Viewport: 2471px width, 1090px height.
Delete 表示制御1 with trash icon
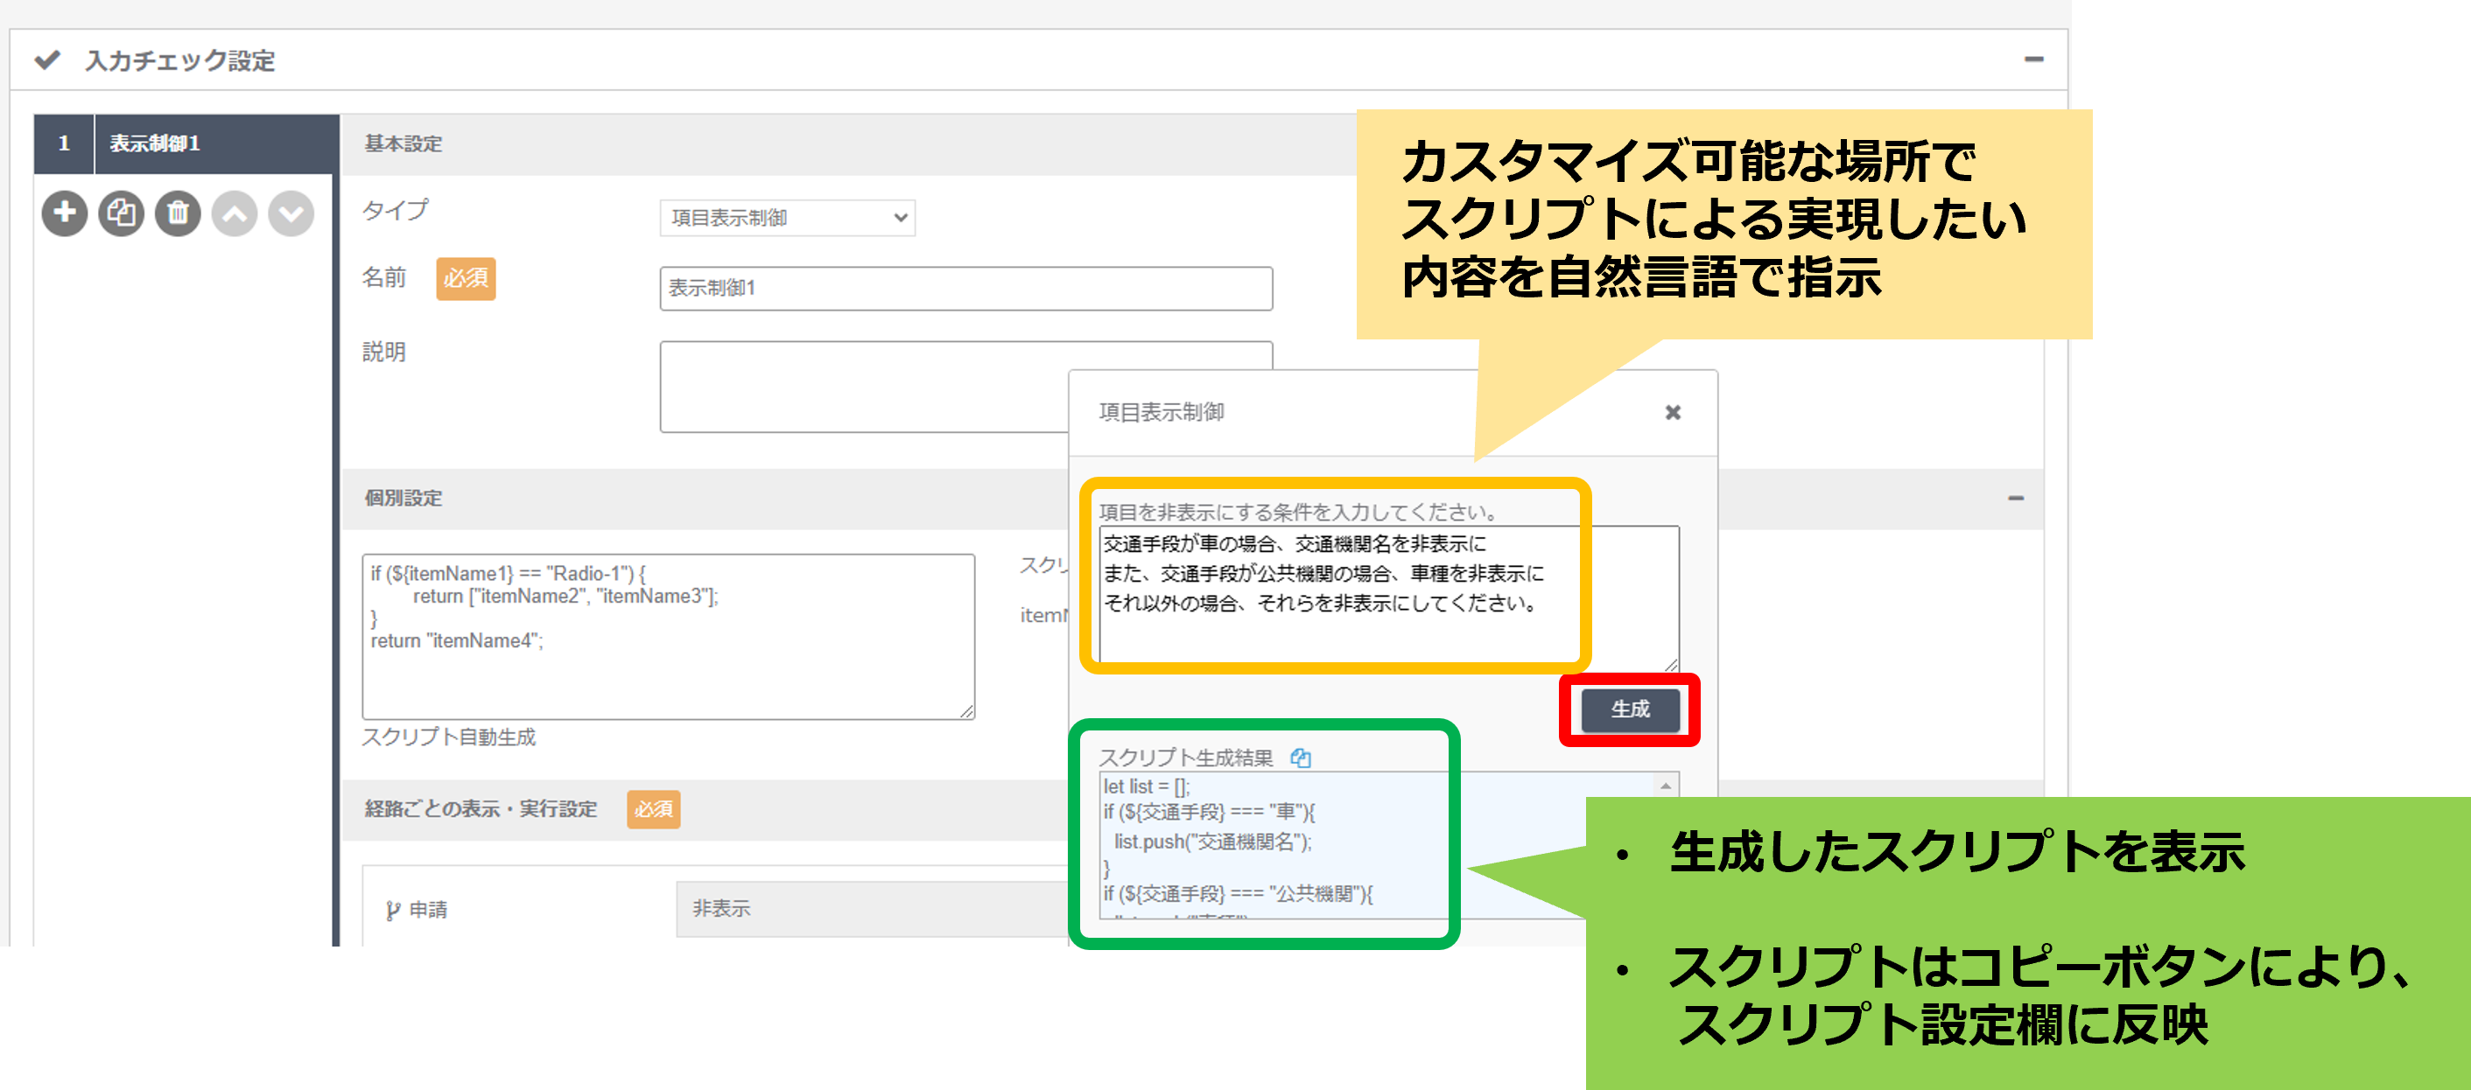click(x=178, y=213)
